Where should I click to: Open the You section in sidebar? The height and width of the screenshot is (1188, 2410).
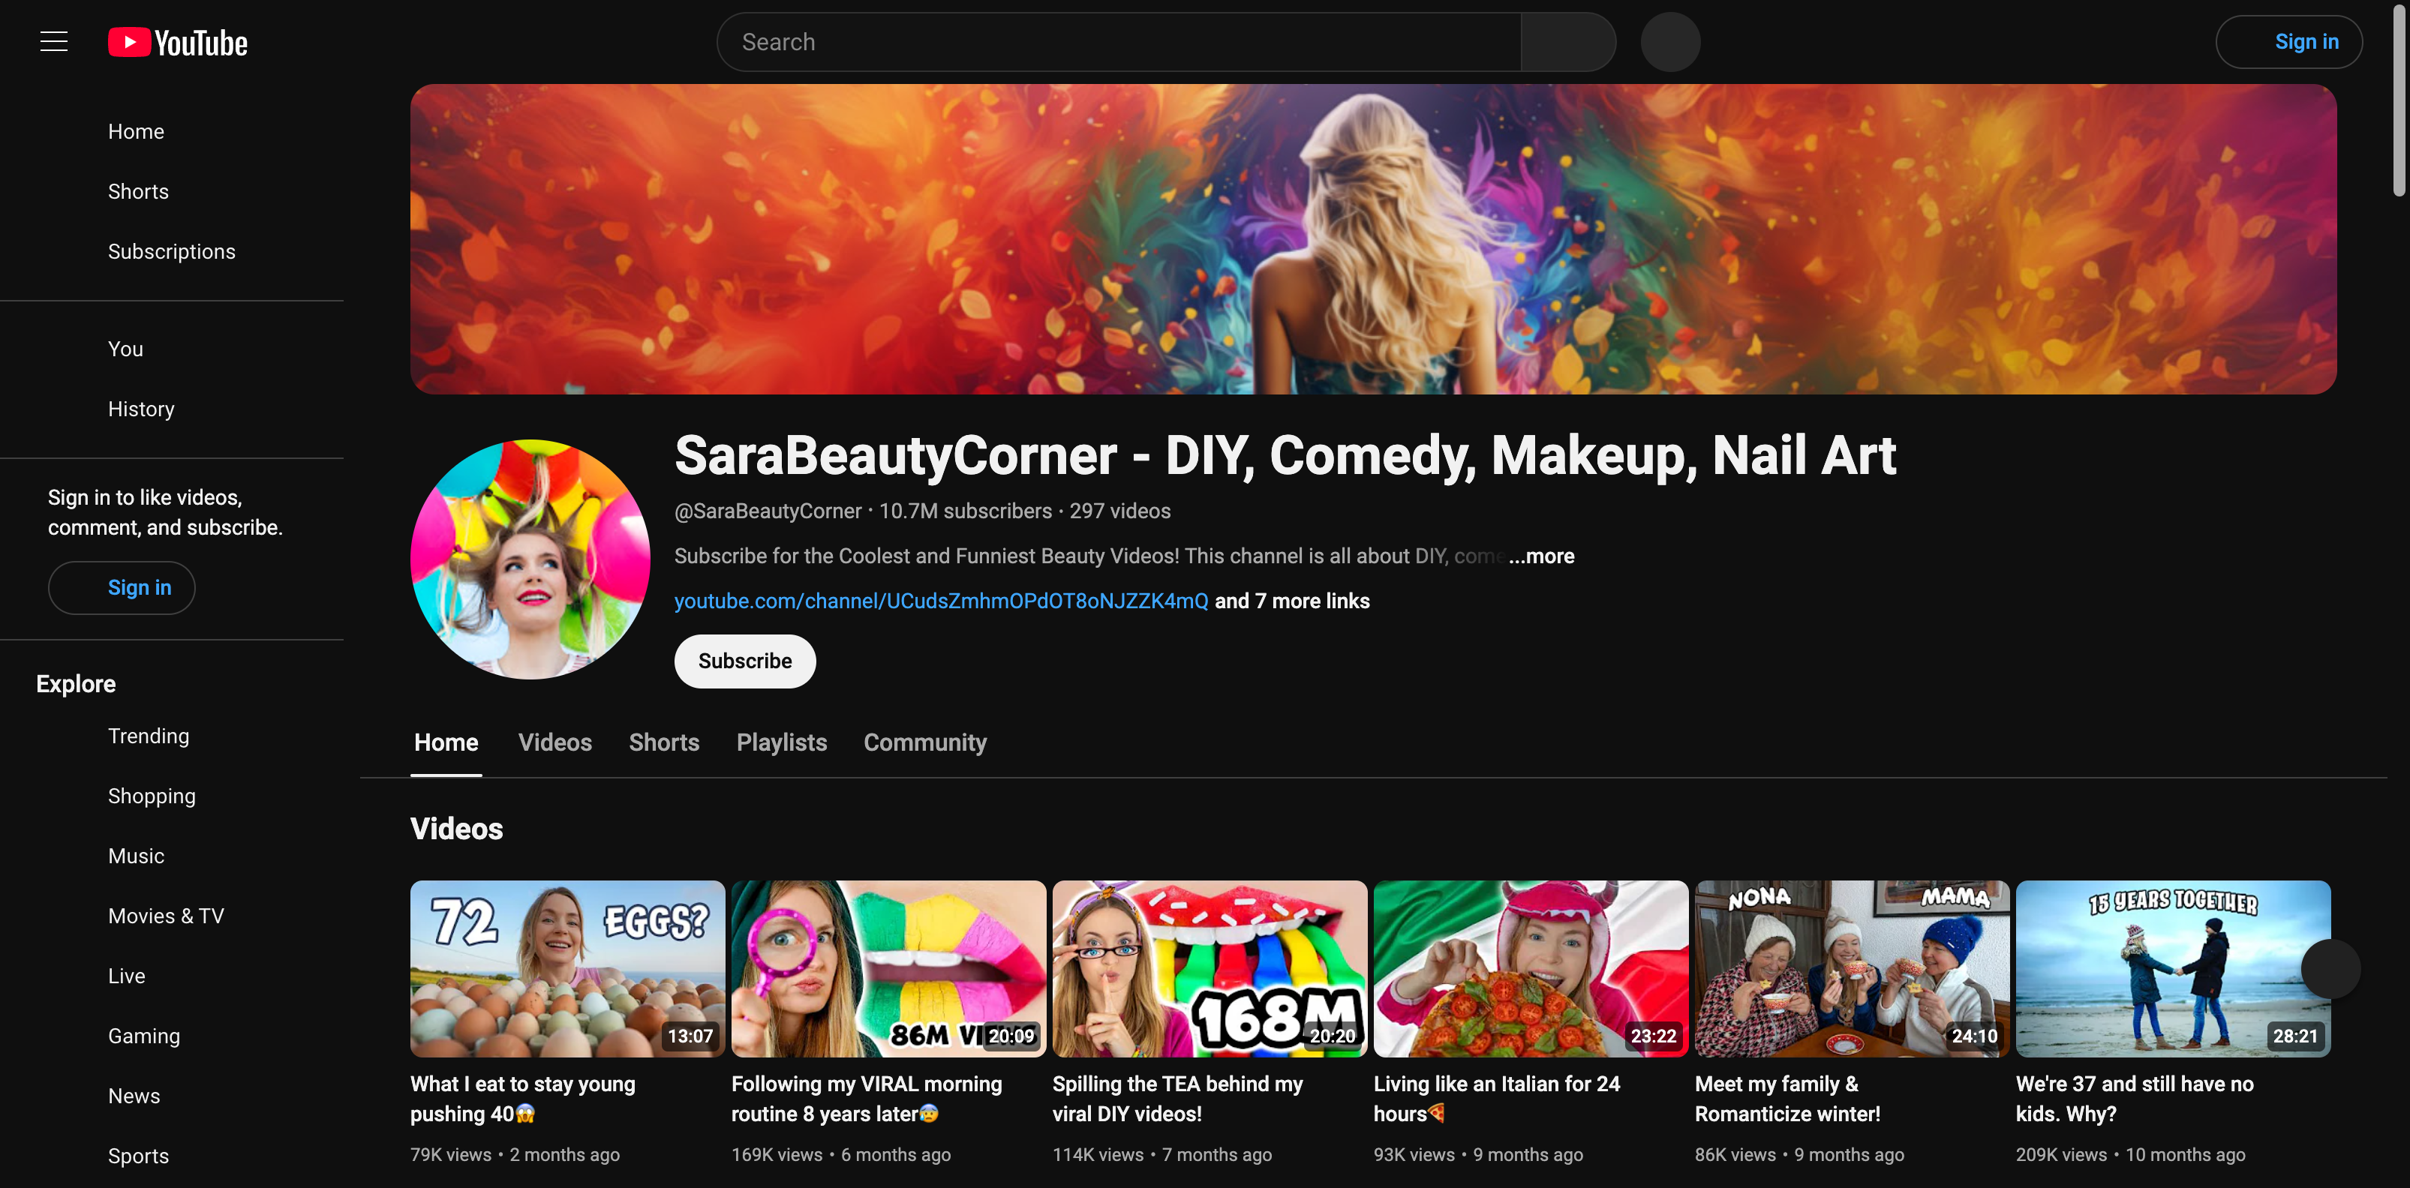pyautogui.click(x=125, y=349)
